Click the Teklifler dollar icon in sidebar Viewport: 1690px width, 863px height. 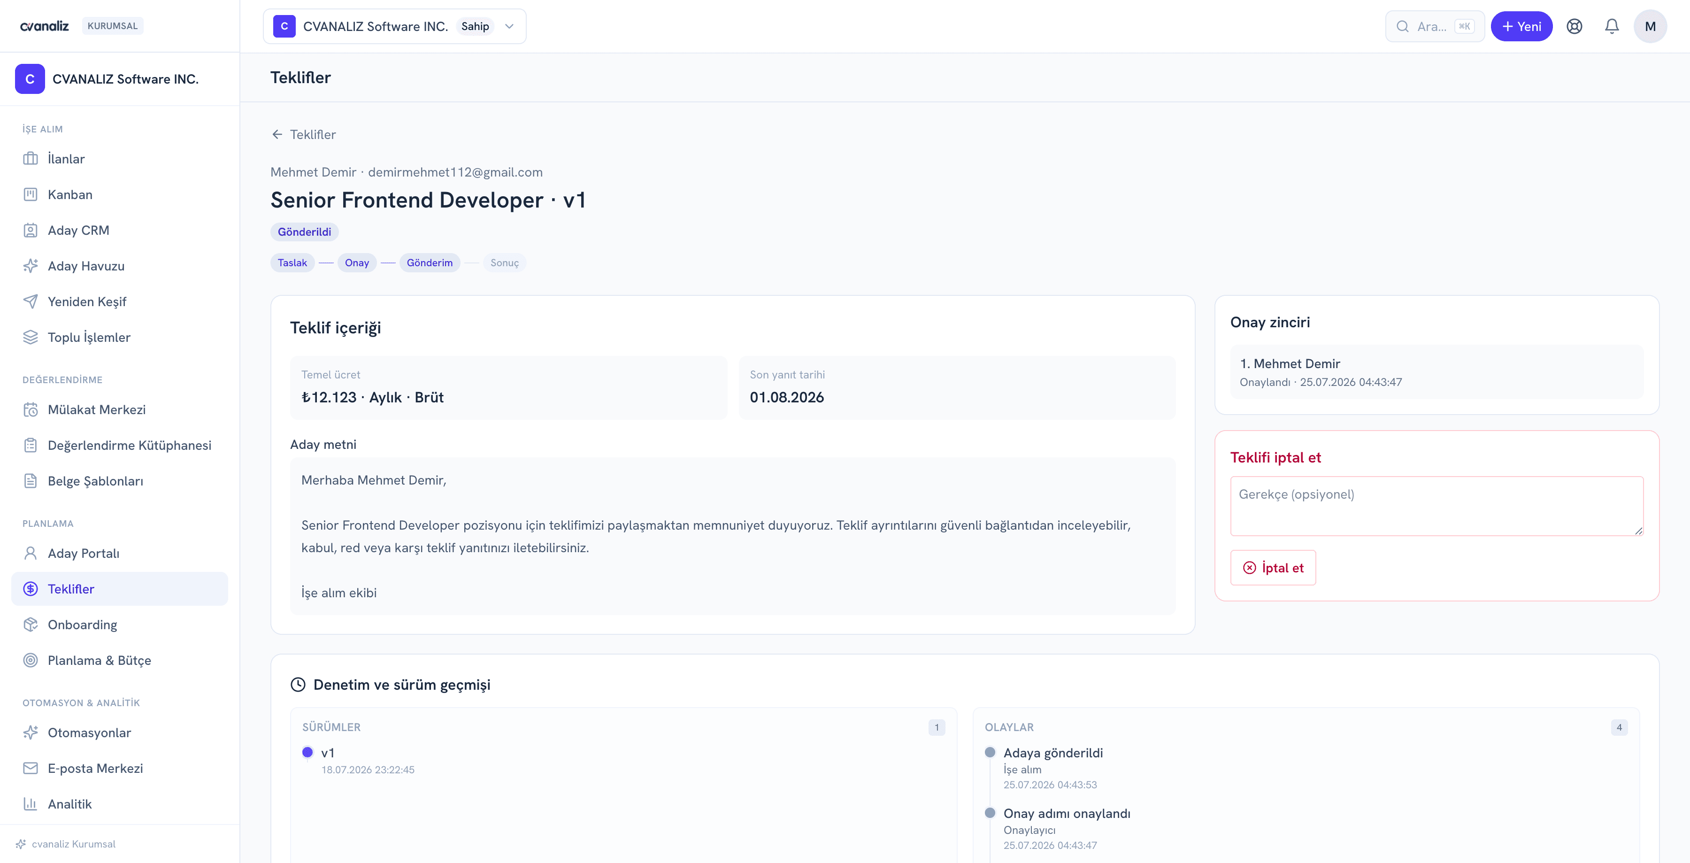30,589
